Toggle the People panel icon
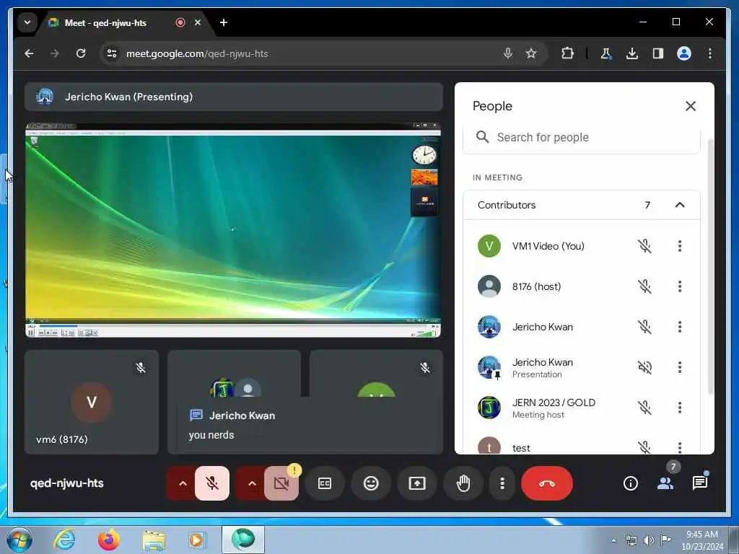Screen dimensions: 739x554 [x=665, y=483]
